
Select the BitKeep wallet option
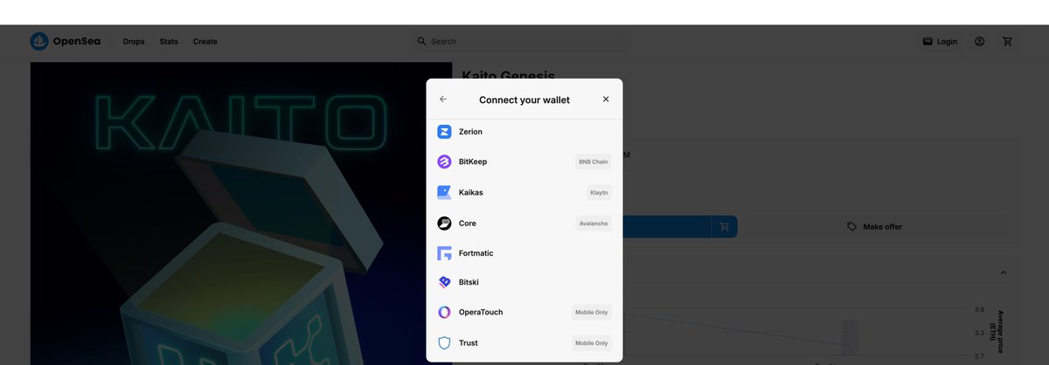[x=524, y=162]
